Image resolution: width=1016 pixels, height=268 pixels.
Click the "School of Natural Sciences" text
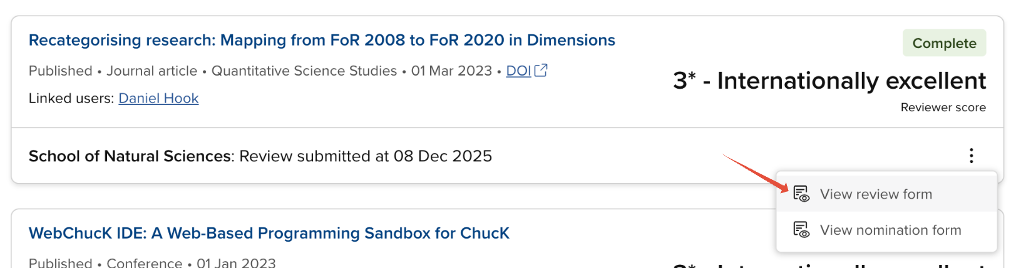pyautogui.click(x=130, y=156)
